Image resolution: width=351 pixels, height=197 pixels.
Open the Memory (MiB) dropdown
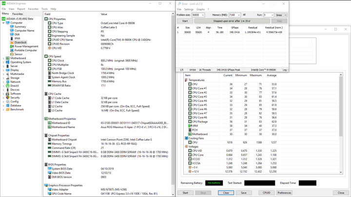pos(238,15)
